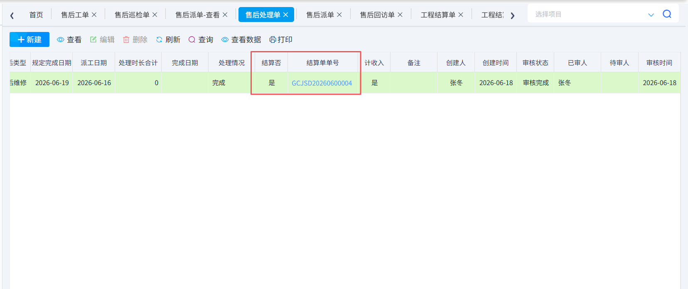Click the 编辑 pencil icon
This screenshot has width=688, height=289.
(93, 39)
